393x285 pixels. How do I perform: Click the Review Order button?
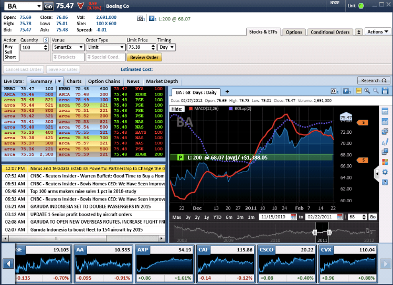pos(144,57)
